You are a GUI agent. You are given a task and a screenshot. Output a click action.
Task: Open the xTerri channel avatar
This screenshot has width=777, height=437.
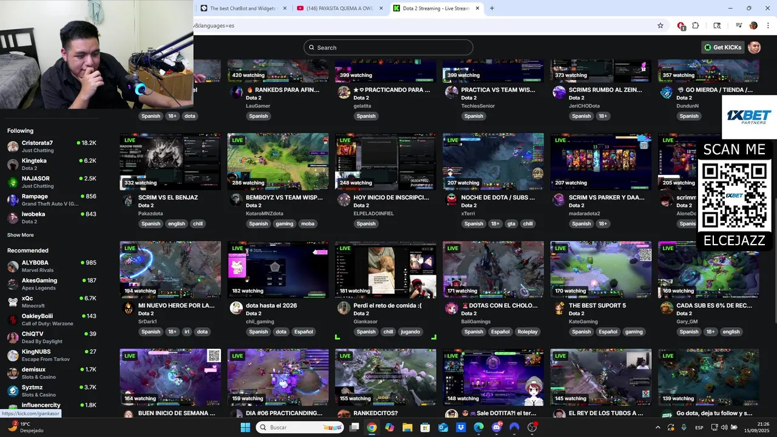click(451, 200)
